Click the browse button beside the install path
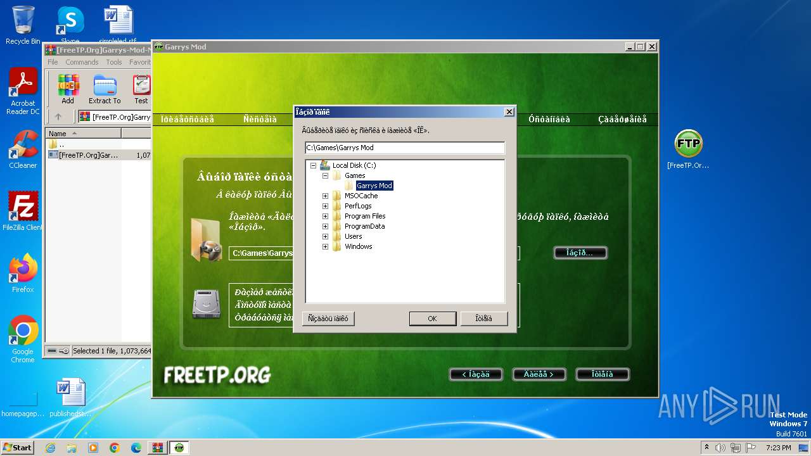Screen dimensions: 811x456 click(580, 253)
